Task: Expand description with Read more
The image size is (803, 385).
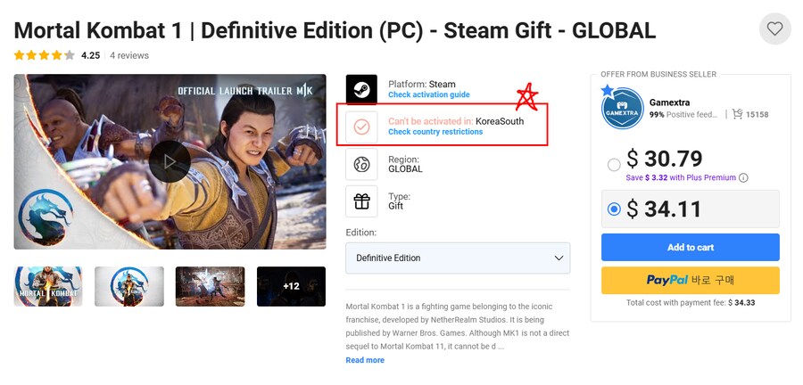Action: coord(365,360)
